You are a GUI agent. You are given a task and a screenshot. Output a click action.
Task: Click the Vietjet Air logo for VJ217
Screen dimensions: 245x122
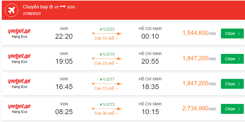click(19, 81)
